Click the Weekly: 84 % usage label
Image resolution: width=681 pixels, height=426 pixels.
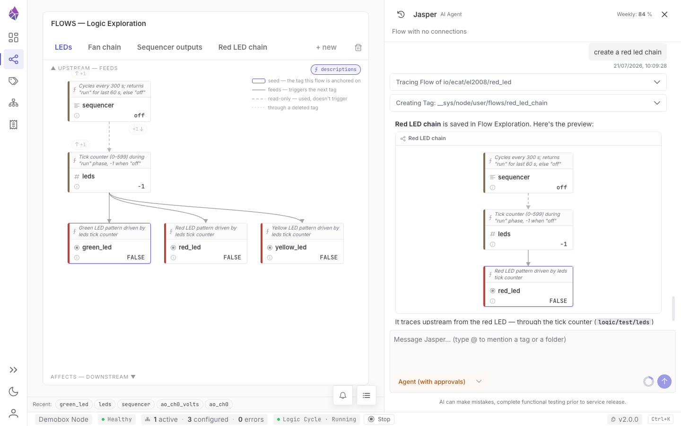pyautogui.click(x=634, y=14)
